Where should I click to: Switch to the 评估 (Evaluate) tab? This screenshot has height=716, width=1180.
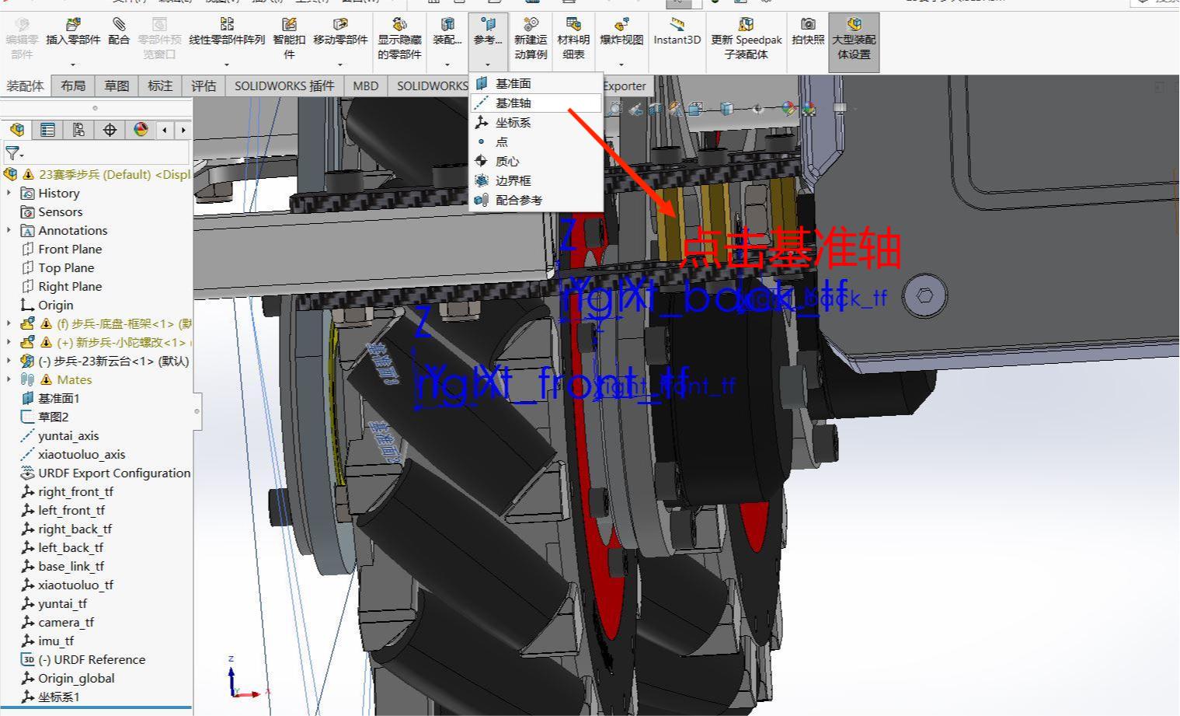tap(204, 86)
